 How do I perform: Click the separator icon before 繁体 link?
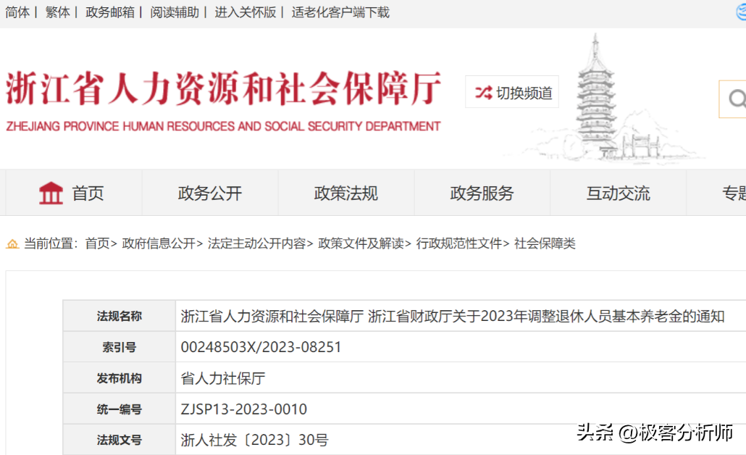click(37, 12)
